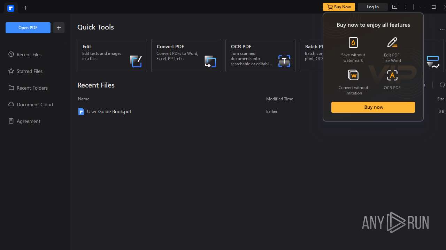446x250 pixels.
Task: Open Document Cloud in the sidebar
Action: pos(35,105)
